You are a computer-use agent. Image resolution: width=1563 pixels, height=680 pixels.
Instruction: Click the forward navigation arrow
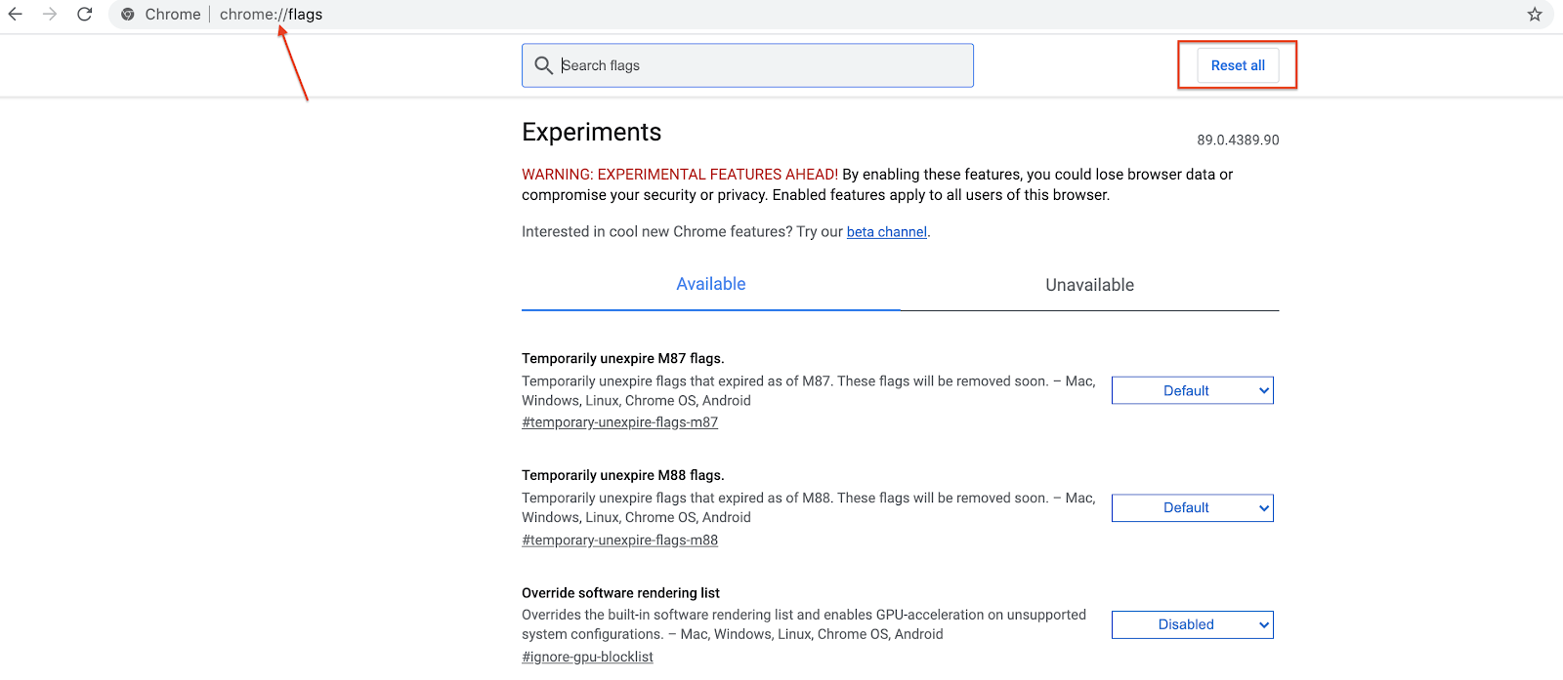pos(50,15)
